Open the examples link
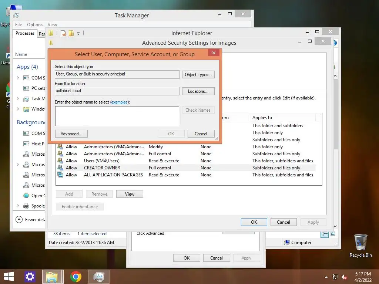The height and width of the screenshot is (284, 379). [x=119, y=102]
